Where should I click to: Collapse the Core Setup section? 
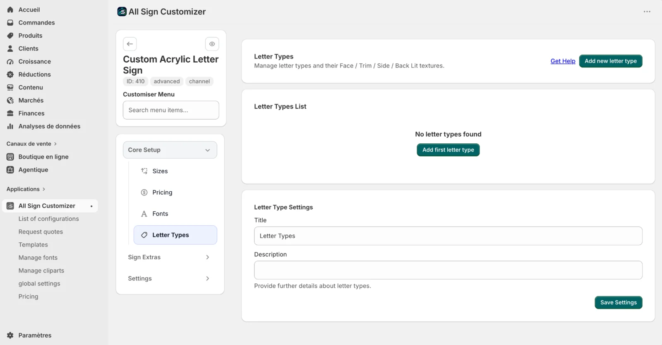(x=170, y=150)
